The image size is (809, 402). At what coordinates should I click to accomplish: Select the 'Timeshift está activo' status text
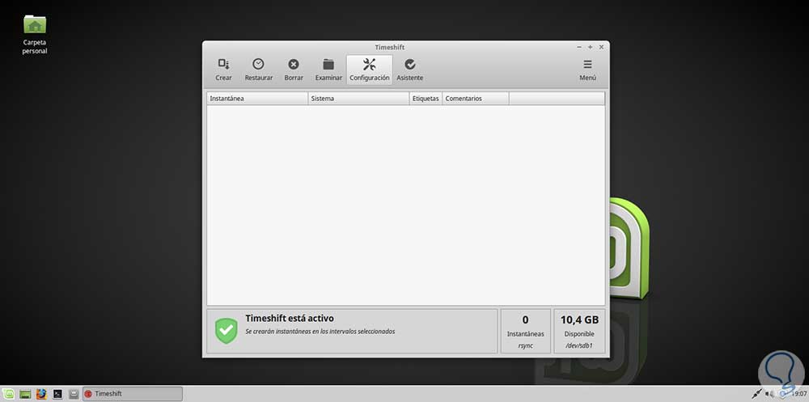click(290, 319)
